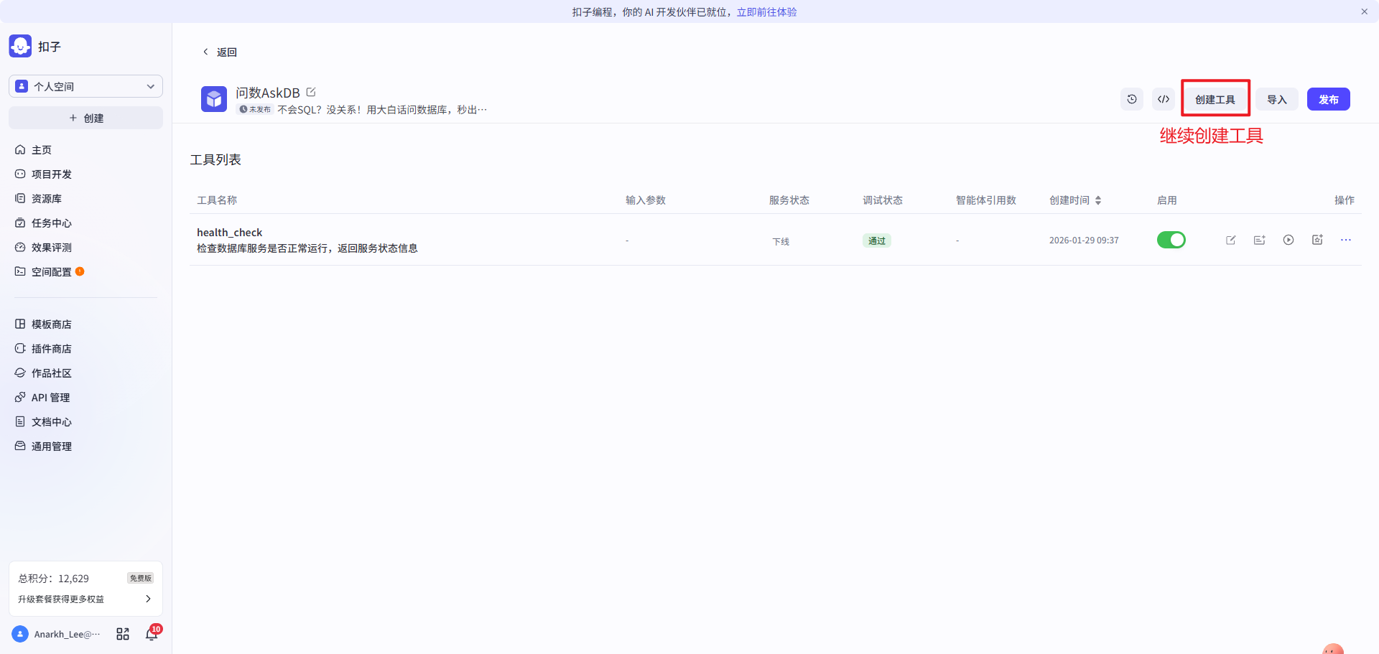
Task: Click the apps grid icon at bottom
Action: [123, 634]
